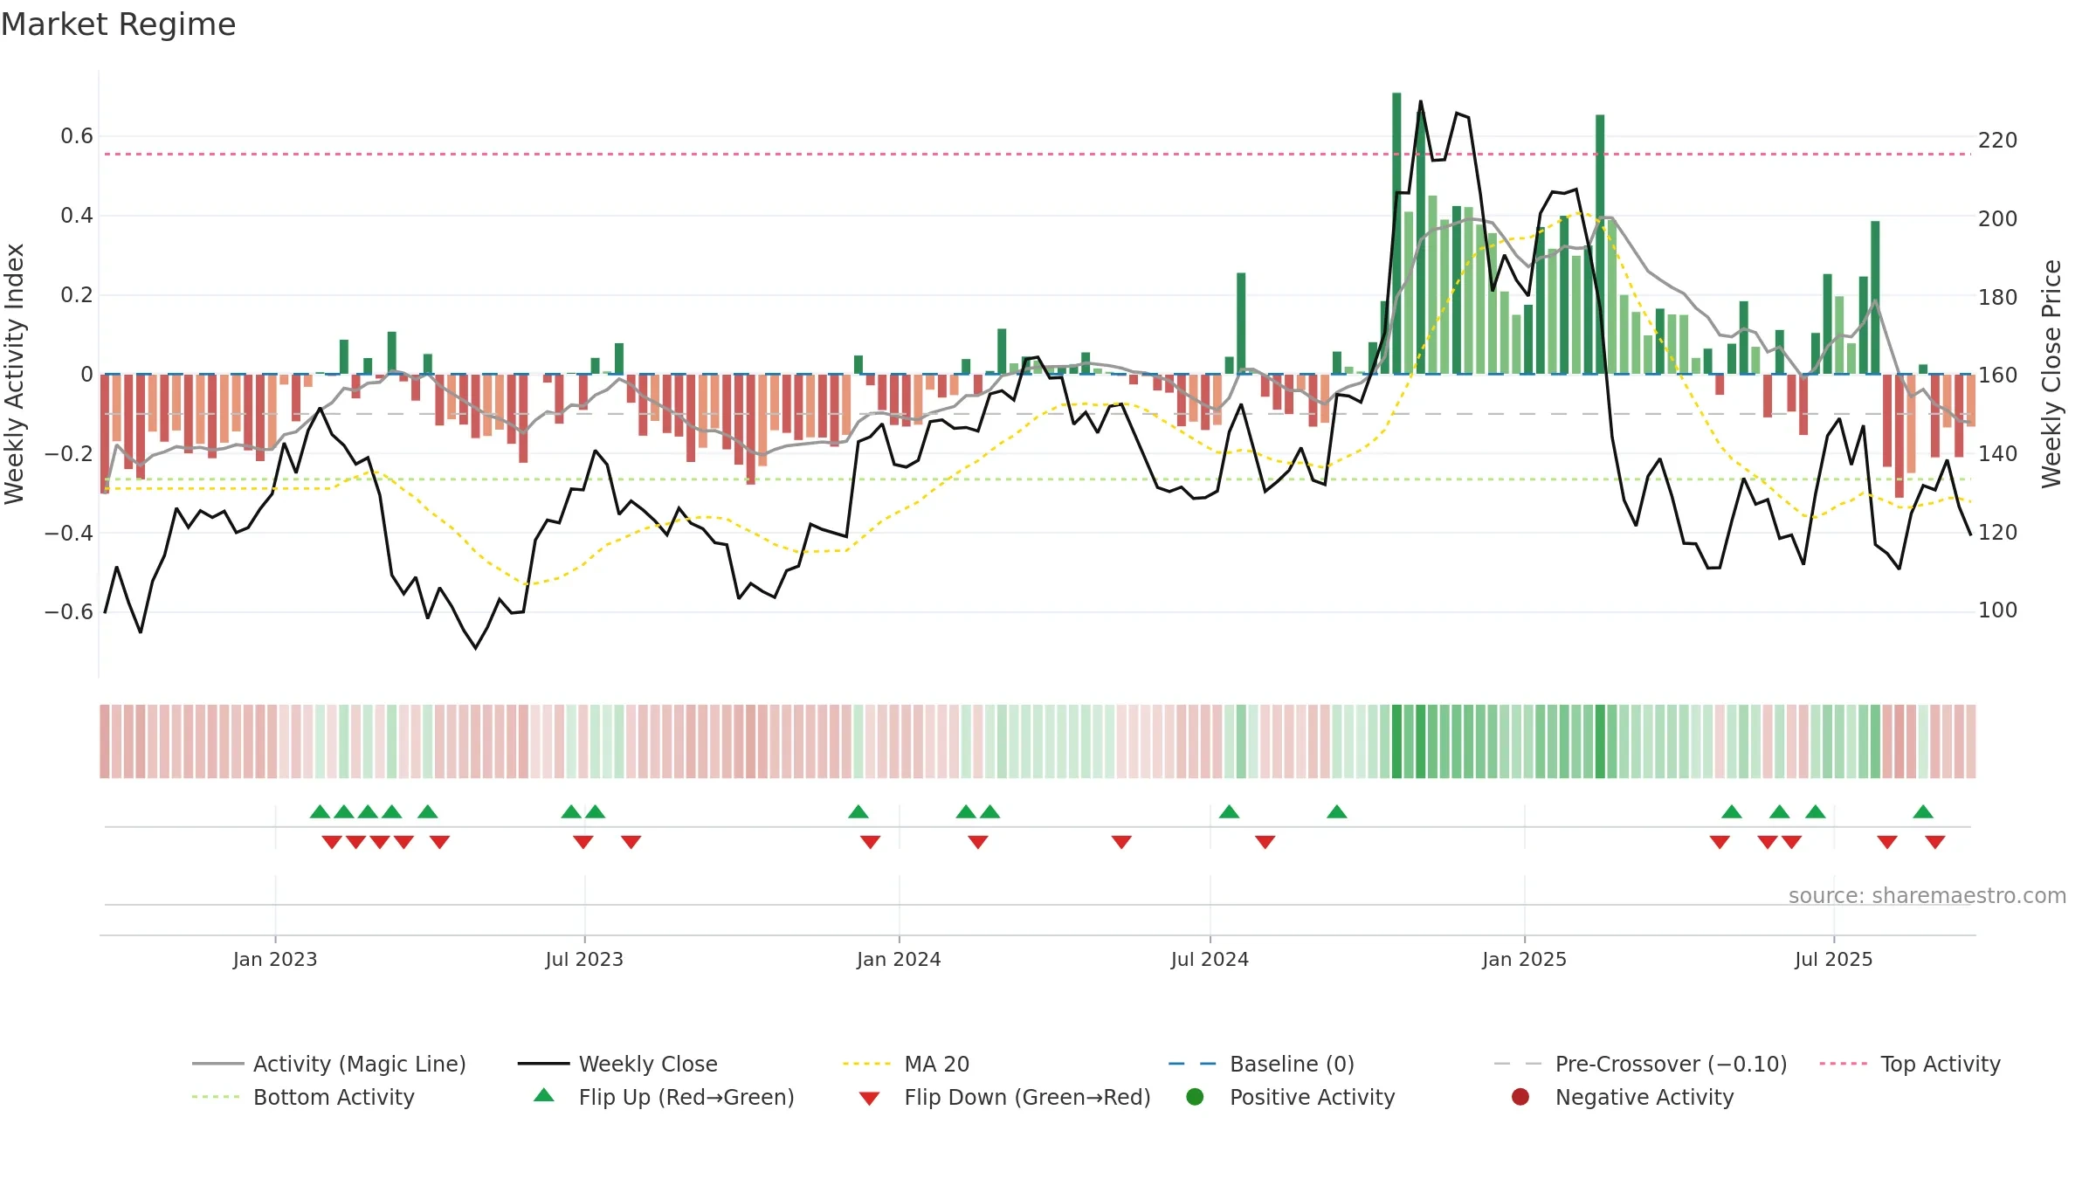Toggle the Weekly Close legend entry
2096x1179 pixels.
pos(617,1064)
